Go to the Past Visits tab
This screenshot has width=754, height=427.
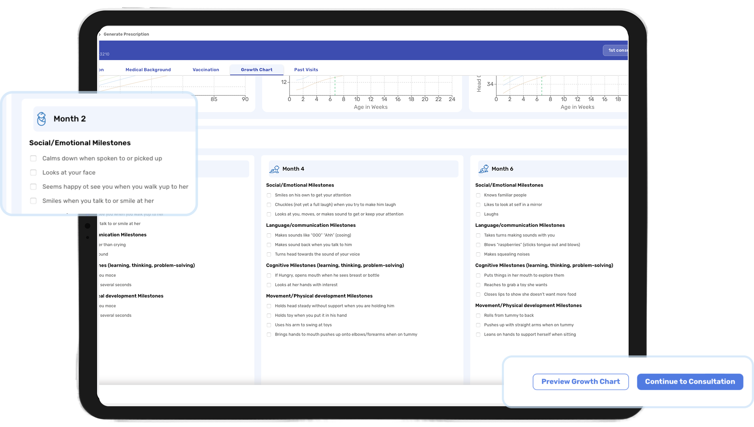coord(306,70)
